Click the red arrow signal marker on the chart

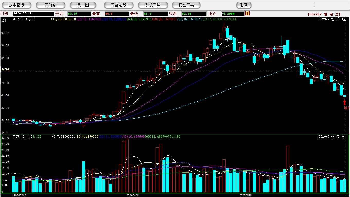[x=345, y=102]
